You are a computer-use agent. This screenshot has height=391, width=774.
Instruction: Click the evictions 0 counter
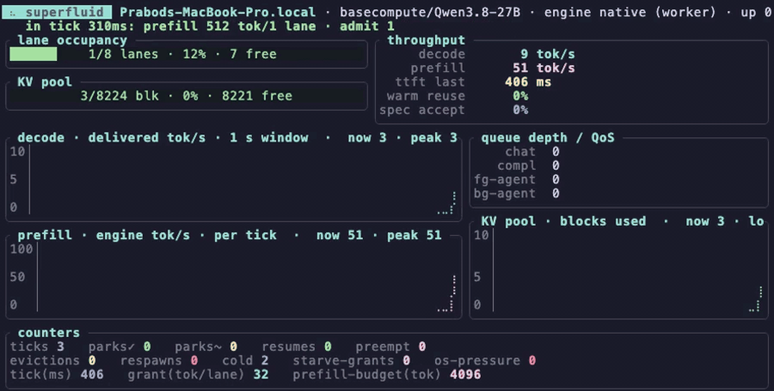(x=53, y=361)
